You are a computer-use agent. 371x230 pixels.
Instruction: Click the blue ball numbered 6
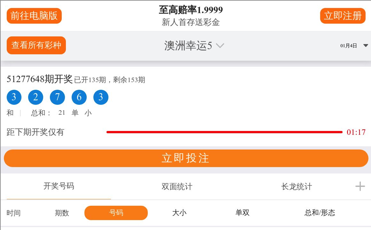[x=79, y=97]
